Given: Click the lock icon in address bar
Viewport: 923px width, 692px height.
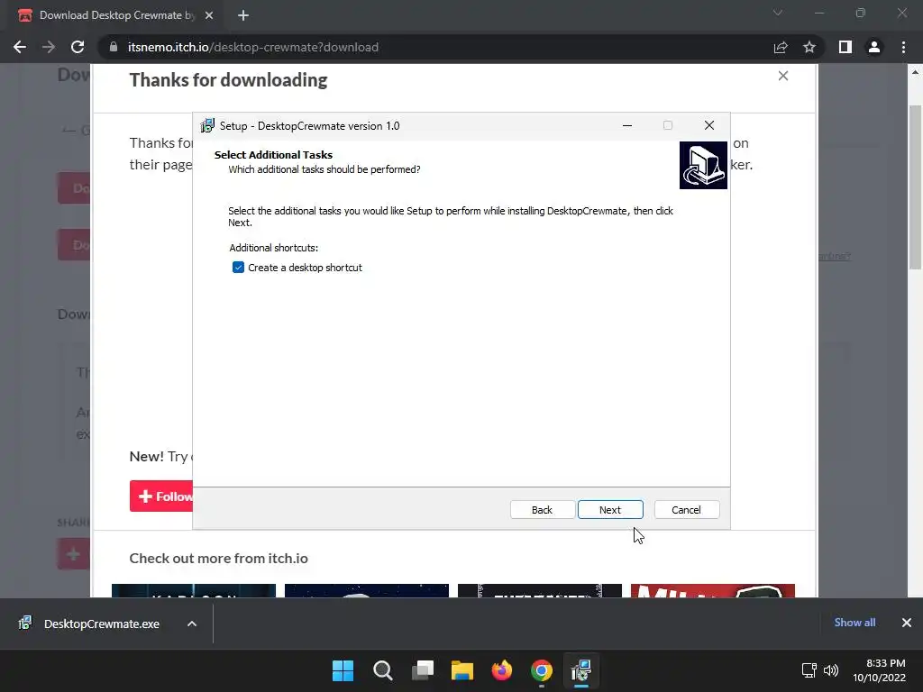Looking at the screenshot, I should pyautogui.click(x=114, y=47).
